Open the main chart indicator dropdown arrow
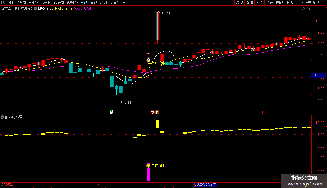Viewport: 327px width, 188px height. (35, 8)
